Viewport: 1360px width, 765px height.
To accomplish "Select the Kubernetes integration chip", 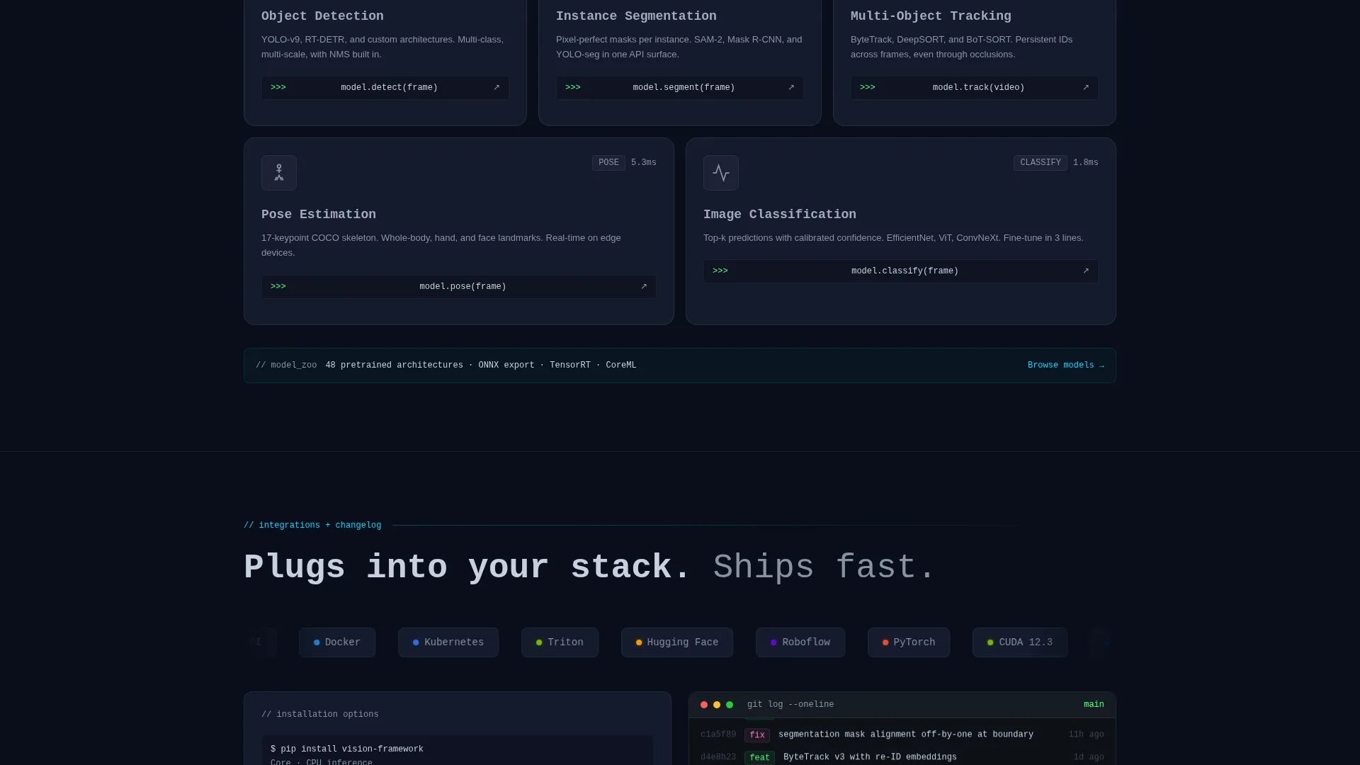I will 448,642.
